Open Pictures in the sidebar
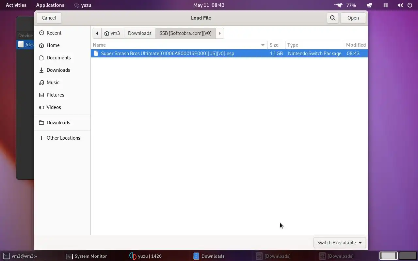The image size is (418, 261). tap(62, 95)
